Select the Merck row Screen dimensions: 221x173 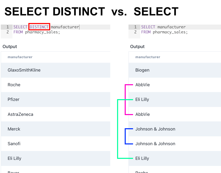coord(14,129)
